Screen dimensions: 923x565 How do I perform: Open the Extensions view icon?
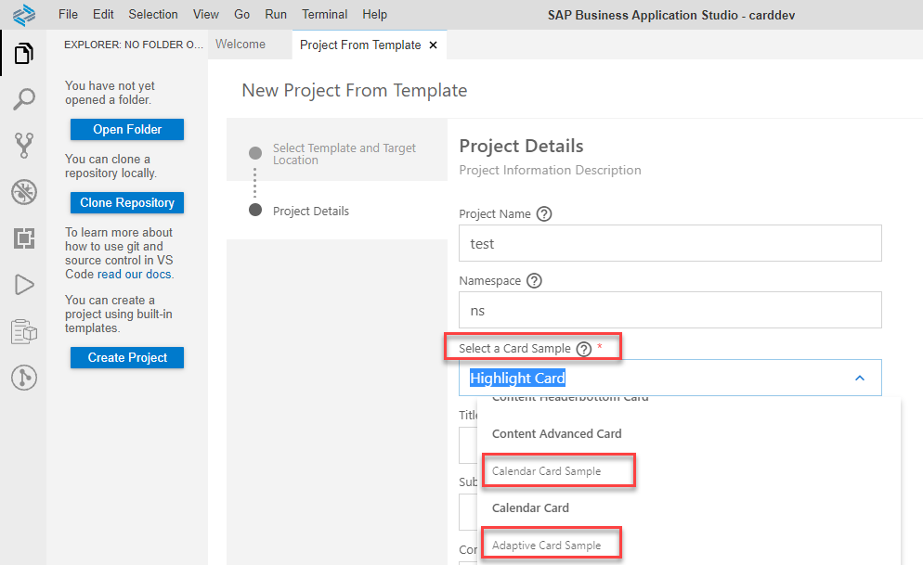pos(23,238)
